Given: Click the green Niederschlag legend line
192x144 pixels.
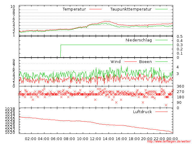Looking at the screenshot, I should point(161,40).
